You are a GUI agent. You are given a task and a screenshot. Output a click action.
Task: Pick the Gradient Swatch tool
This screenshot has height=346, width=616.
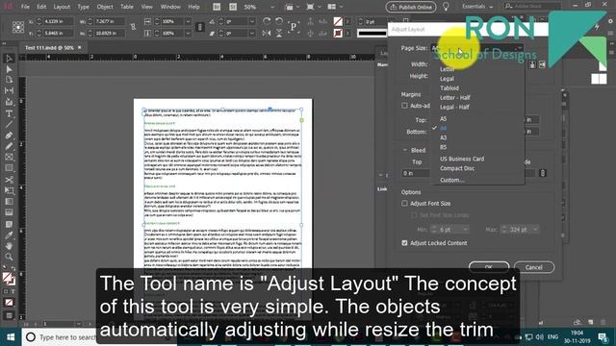pyautogui.click(x=9, y=202)
